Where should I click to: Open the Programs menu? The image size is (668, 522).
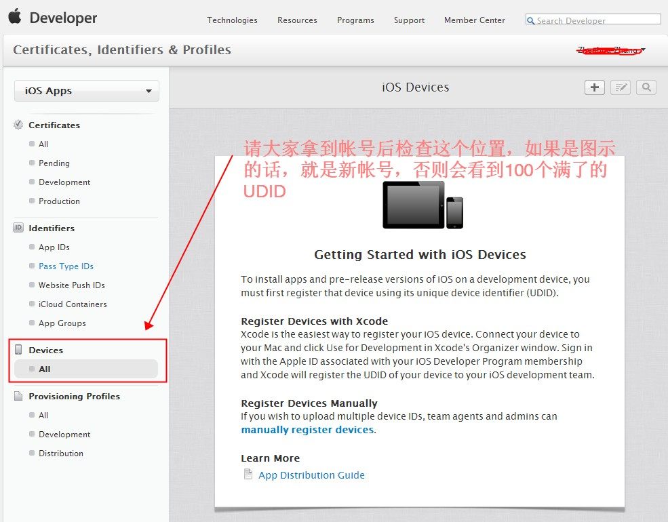(355, 20)
